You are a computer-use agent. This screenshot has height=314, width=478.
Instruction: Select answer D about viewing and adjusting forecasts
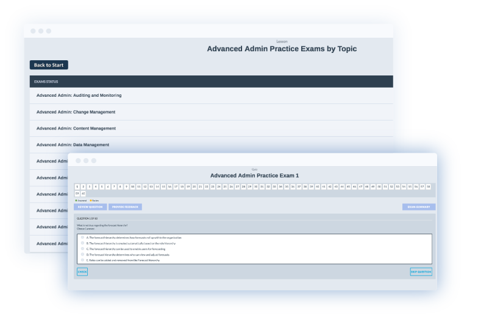pyautogui.click(x=83, y=254)
